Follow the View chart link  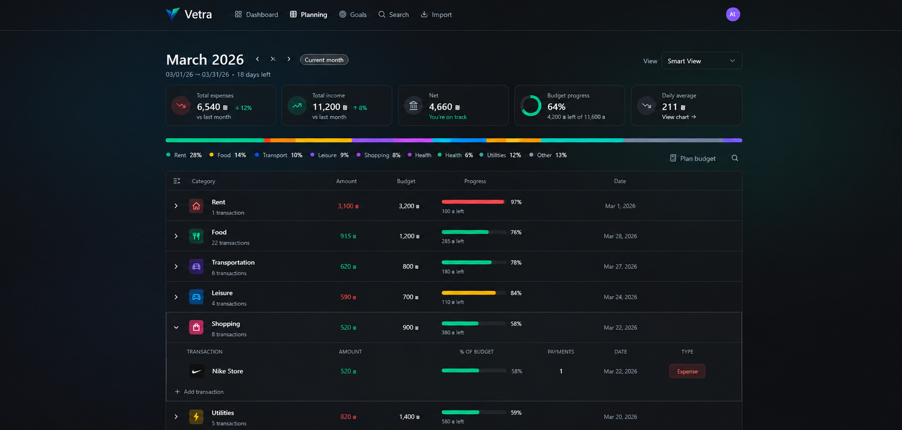(678, 117)
